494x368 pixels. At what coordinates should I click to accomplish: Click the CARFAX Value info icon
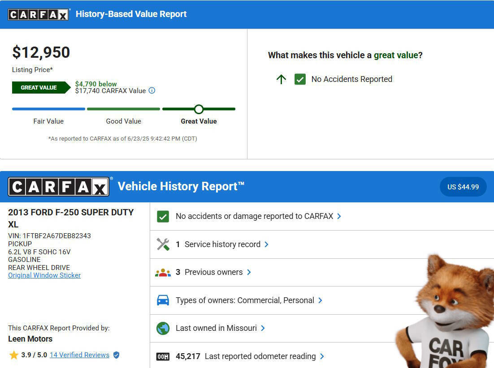click(152, 90)
